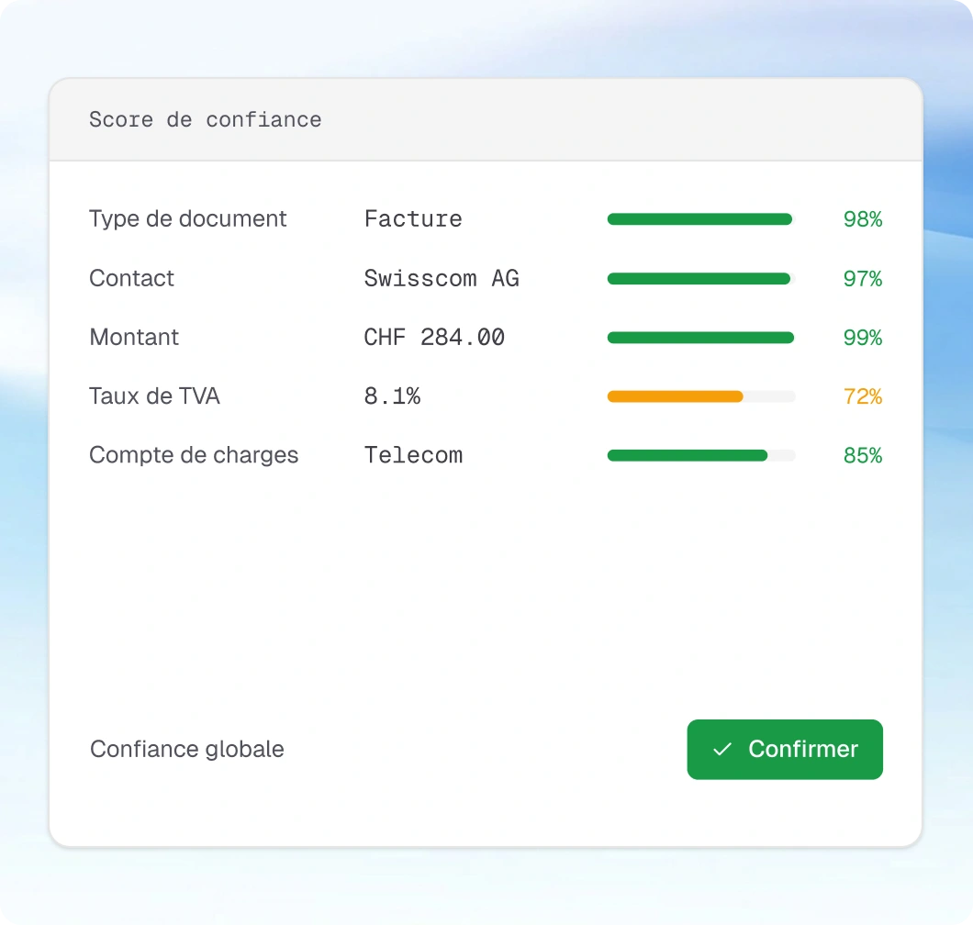Screen dimensions: 973x925
Task: Click the Telecom value
Action: pos(413,455)
